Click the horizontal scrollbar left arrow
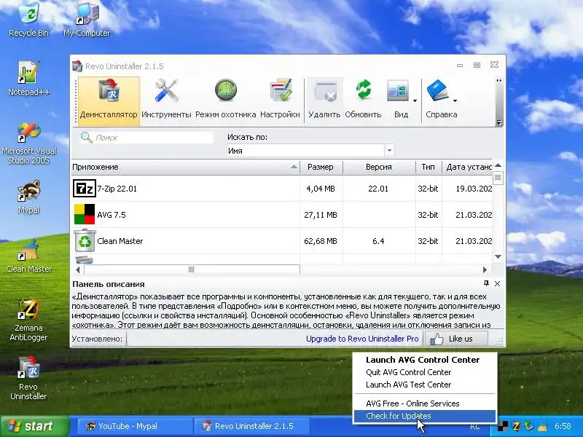The width and height of the screenshot is (583, 437). pyautogui.click(x=78, y=269)
